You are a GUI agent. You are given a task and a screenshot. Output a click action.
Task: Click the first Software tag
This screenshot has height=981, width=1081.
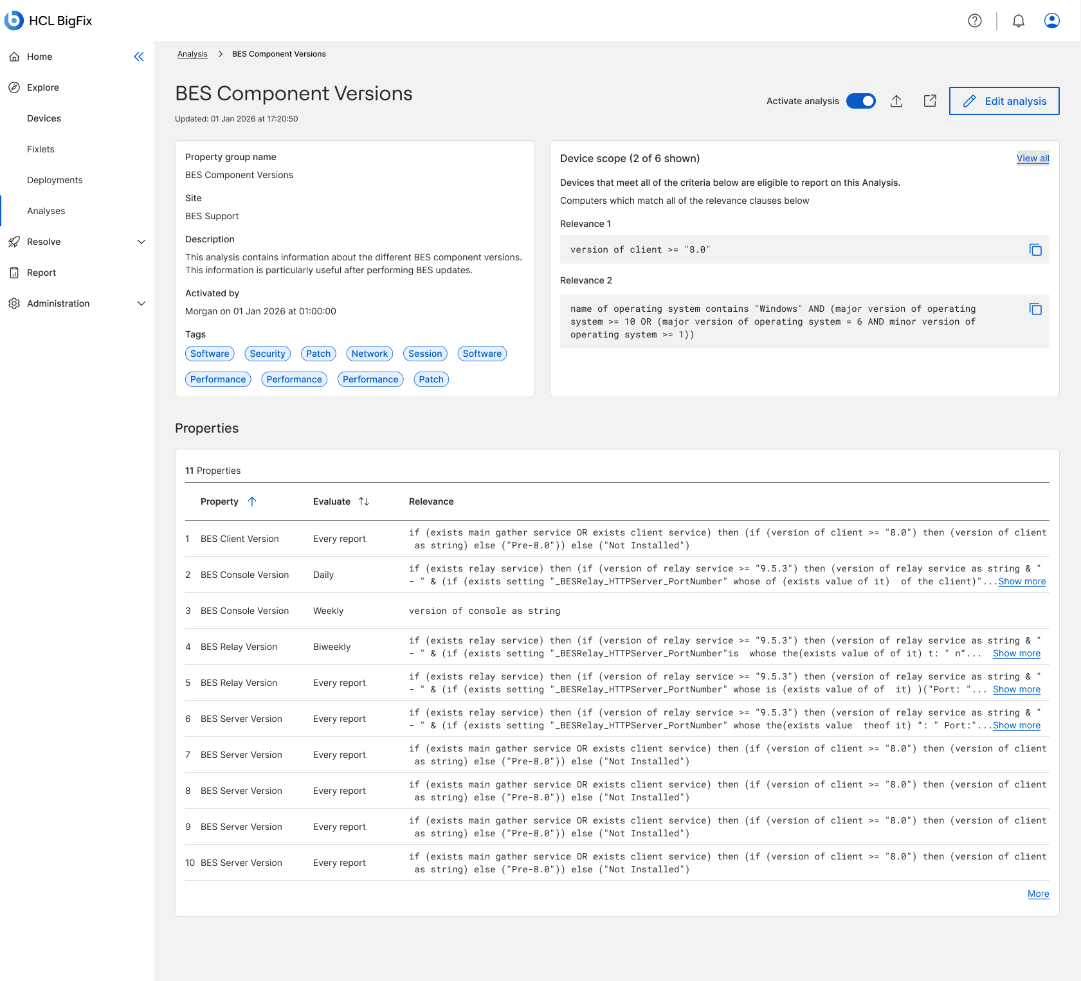tap(210, 354)
